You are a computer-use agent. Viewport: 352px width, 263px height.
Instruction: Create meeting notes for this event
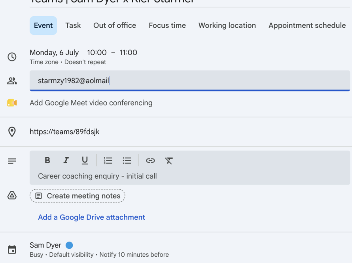click(x=78, y=196)
